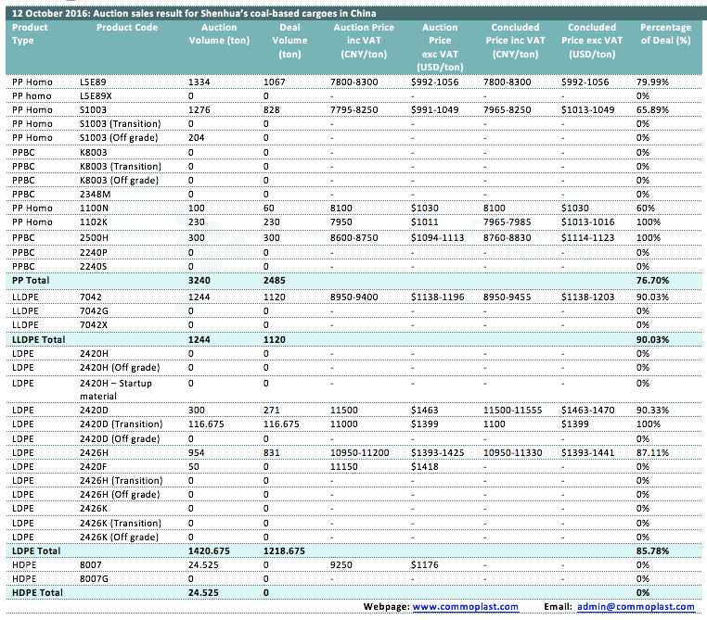
Task: Select the 2426K (Off grade) product code
Action: 119,538
